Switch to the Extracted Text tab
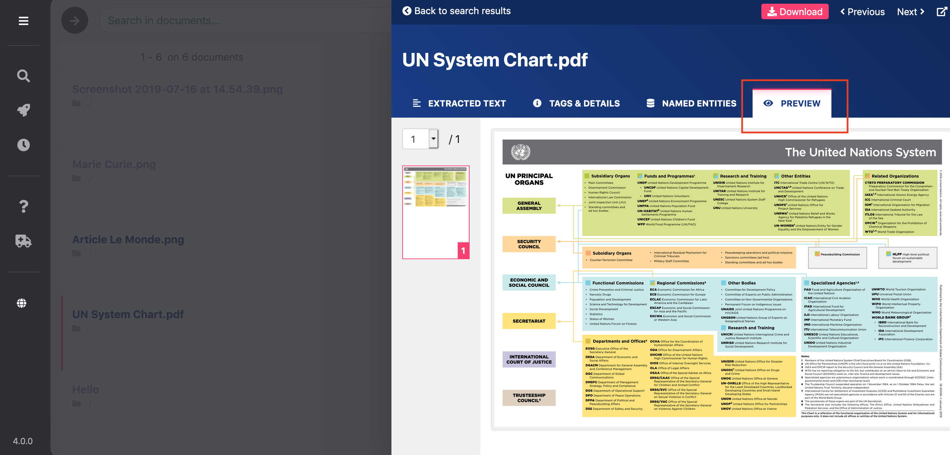This screenshot has width=950, height=455. click(x=459, y=103)
